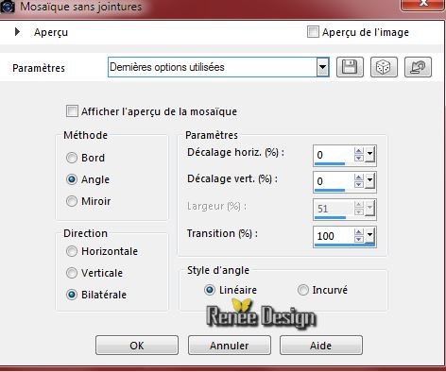Click the Décalage horiz. value field
This screenshot has height=372, width=446.
334,154
